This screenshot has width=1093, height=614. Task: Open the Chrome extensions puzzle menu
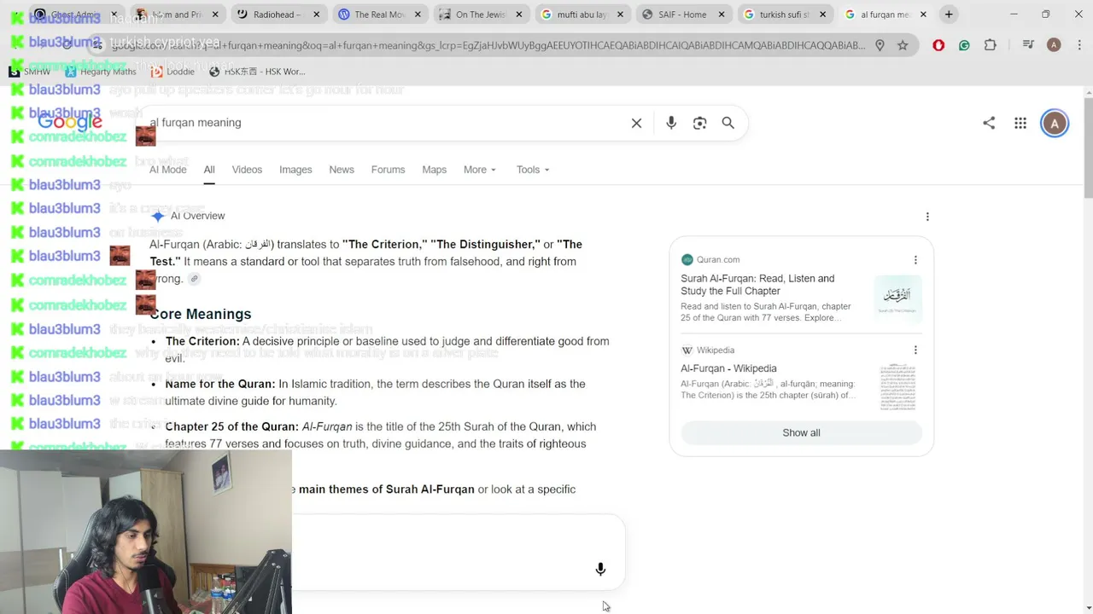(x=991, y=45)
